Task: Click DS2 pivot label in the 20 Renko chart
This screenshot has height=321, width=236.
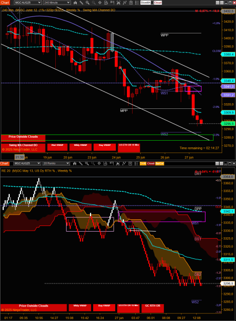Action: tap(198, 275)
